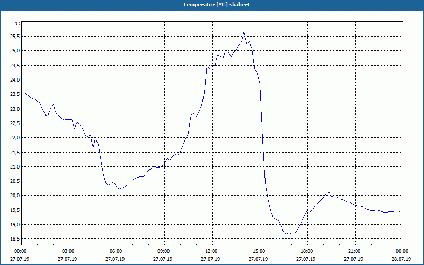424x265 pixels.
Task: Click the '00:00' time label above 28.07.19
Action: pos(402,251)
